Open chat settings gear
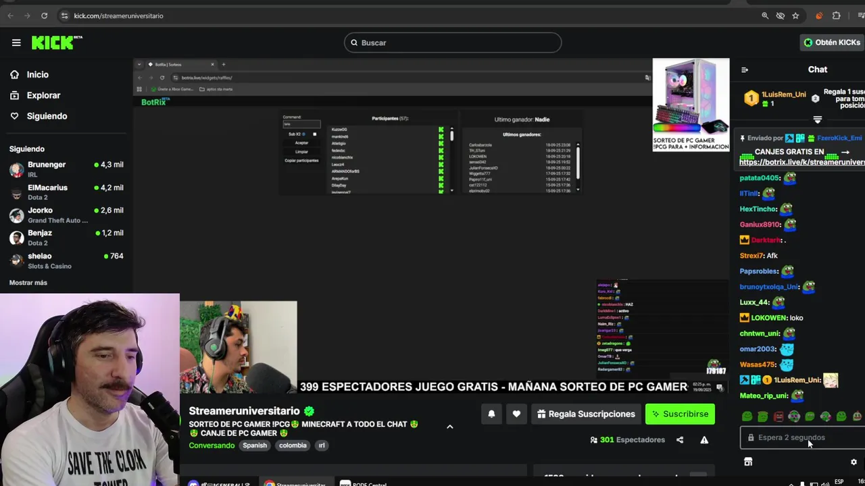The width and height of the screenshot is (865, 486). [854, 462]
